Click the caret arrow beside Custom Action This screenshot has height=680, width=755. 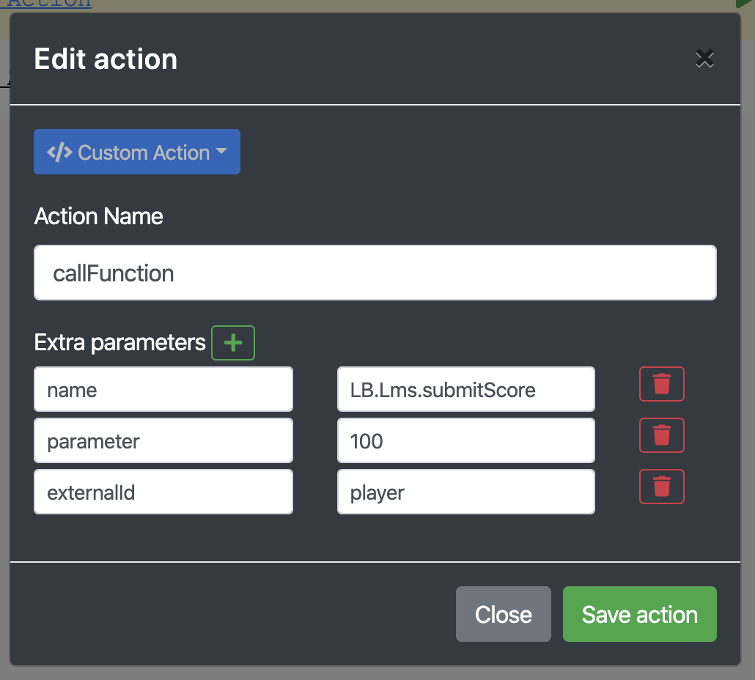point(221,152)
